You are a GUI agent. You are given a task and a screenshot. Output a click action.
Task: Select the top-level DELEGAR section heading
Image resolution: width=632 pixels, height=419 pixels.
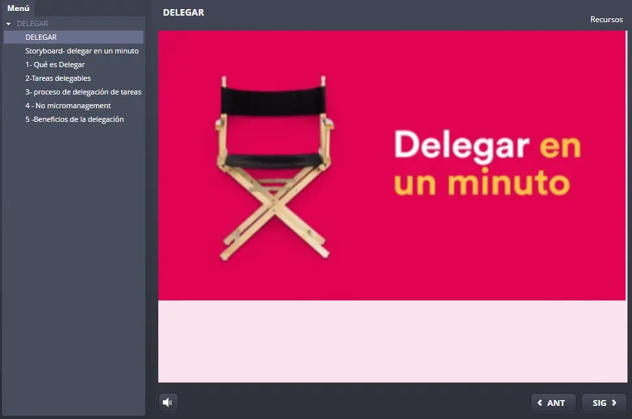(x=33, y=23)
